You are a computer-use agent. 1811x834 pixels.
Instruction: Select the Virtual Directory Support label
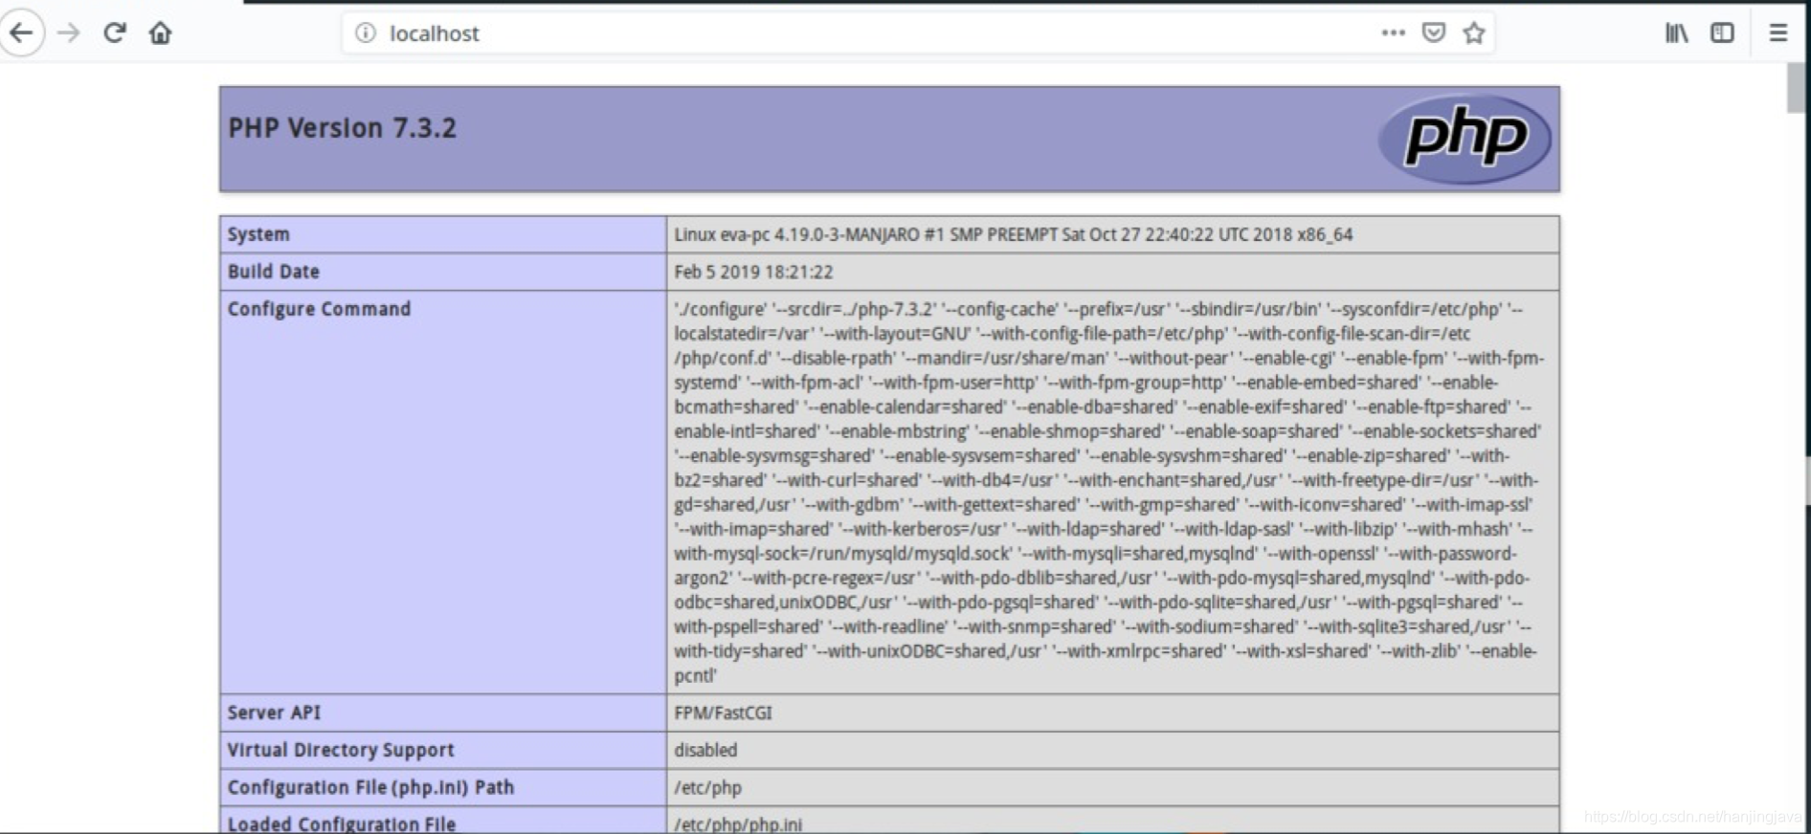pyautogui.click(x=341, y=750)
